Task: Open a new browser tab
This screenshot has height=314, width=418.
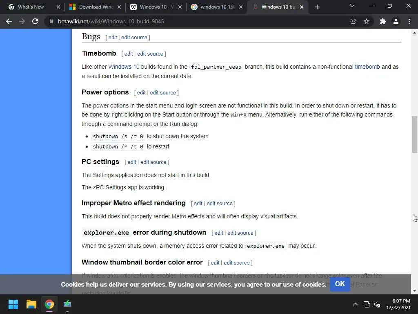Action: click(x=317, y=7)
